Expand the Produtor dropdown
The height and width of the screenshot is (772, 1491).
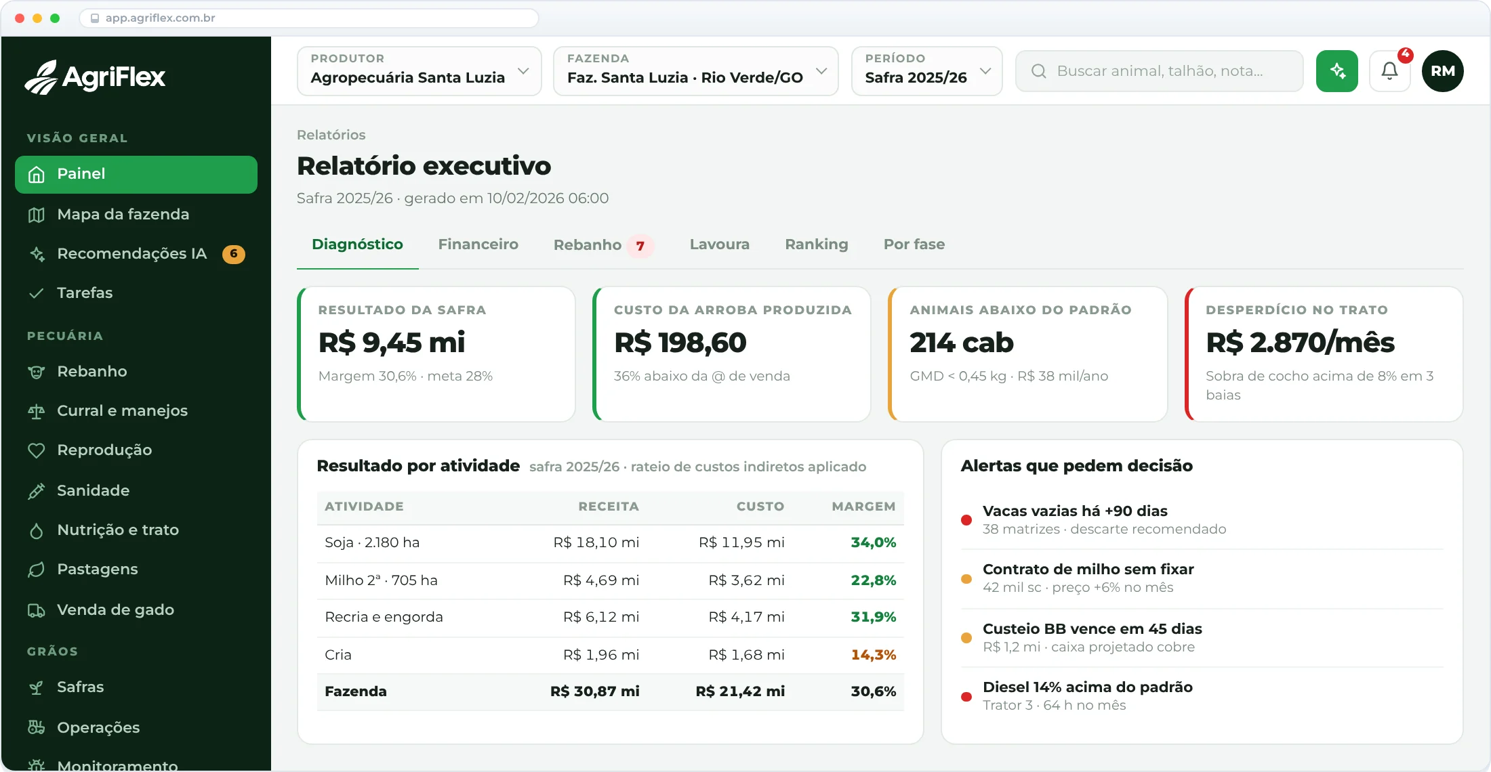click(x=419, y=71)
